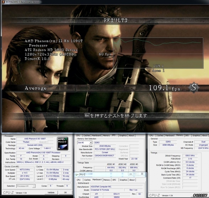
Task: Select SPD tab in the right Memory window
Action: [187, 136]
